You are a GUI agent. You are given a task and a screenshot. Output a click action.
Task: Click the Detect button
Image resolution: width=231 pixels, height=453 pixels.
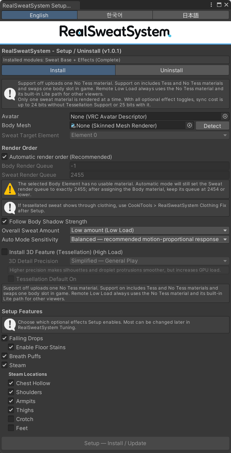click(212, 126)
